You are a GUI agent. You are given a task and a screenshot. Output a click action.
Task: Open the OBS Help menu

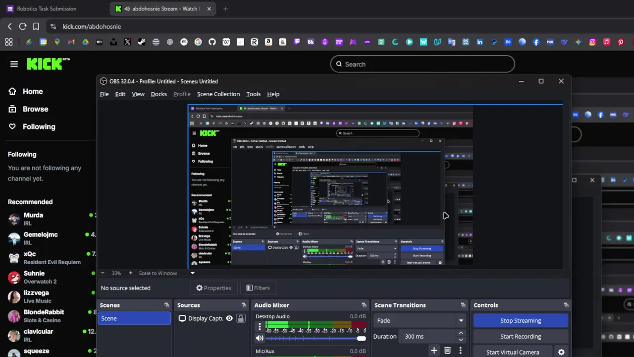[x=273, y=94]
